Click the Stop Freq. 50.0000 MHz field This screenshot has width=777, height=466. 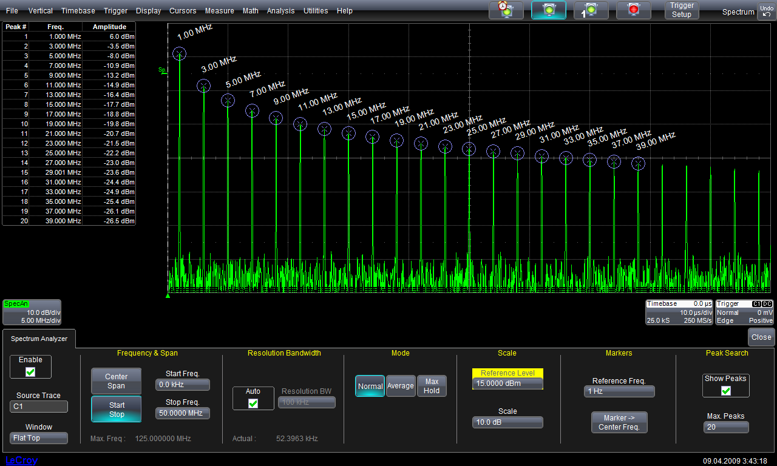tap(182, 413)
